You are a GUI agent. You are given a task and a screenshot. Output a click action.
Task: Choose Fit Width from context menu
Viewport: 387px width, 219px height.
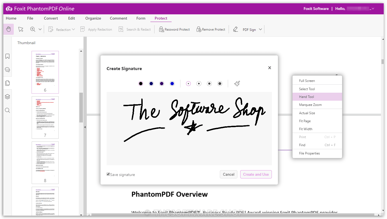(317, 129)
